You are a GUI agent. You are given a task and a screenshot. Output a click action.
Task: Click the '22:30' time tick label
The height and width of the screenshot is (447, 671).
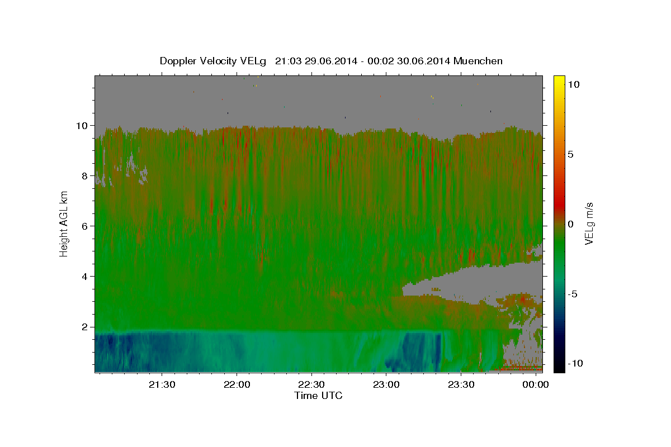[x=311, y=386]
